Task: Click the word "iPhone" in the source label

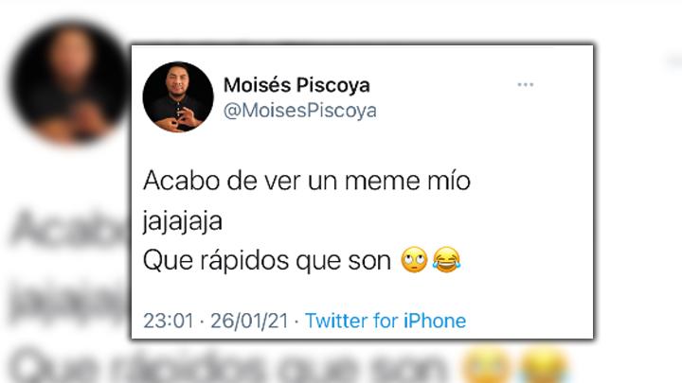Action: 435,321
